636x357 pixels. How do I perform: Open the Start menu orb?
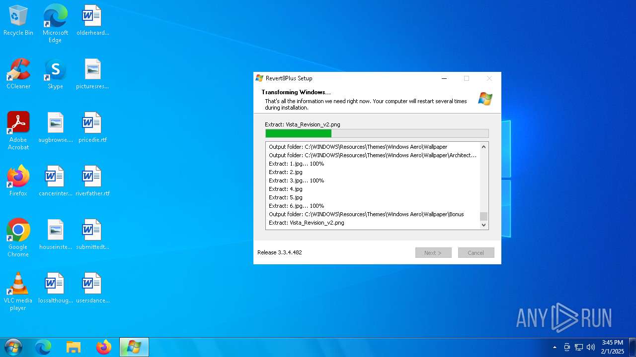point(13,347)
